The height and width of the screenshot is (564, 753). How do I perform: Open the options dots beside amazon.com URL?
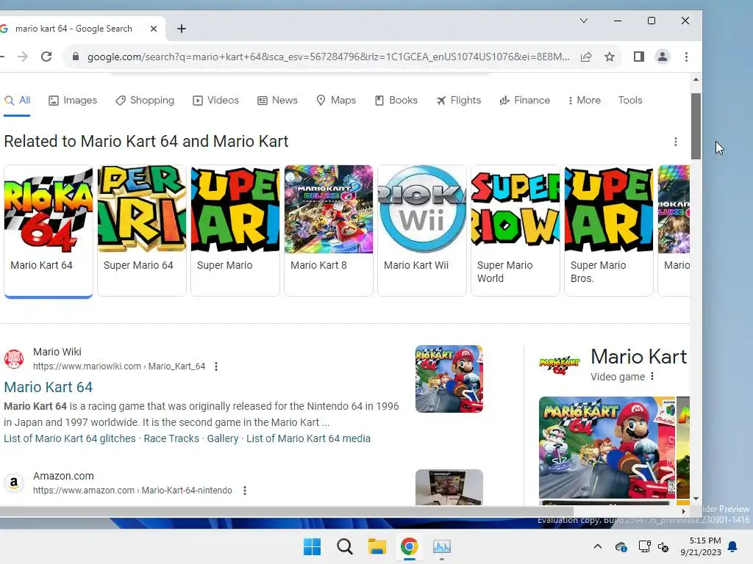[x=245, y=491]
